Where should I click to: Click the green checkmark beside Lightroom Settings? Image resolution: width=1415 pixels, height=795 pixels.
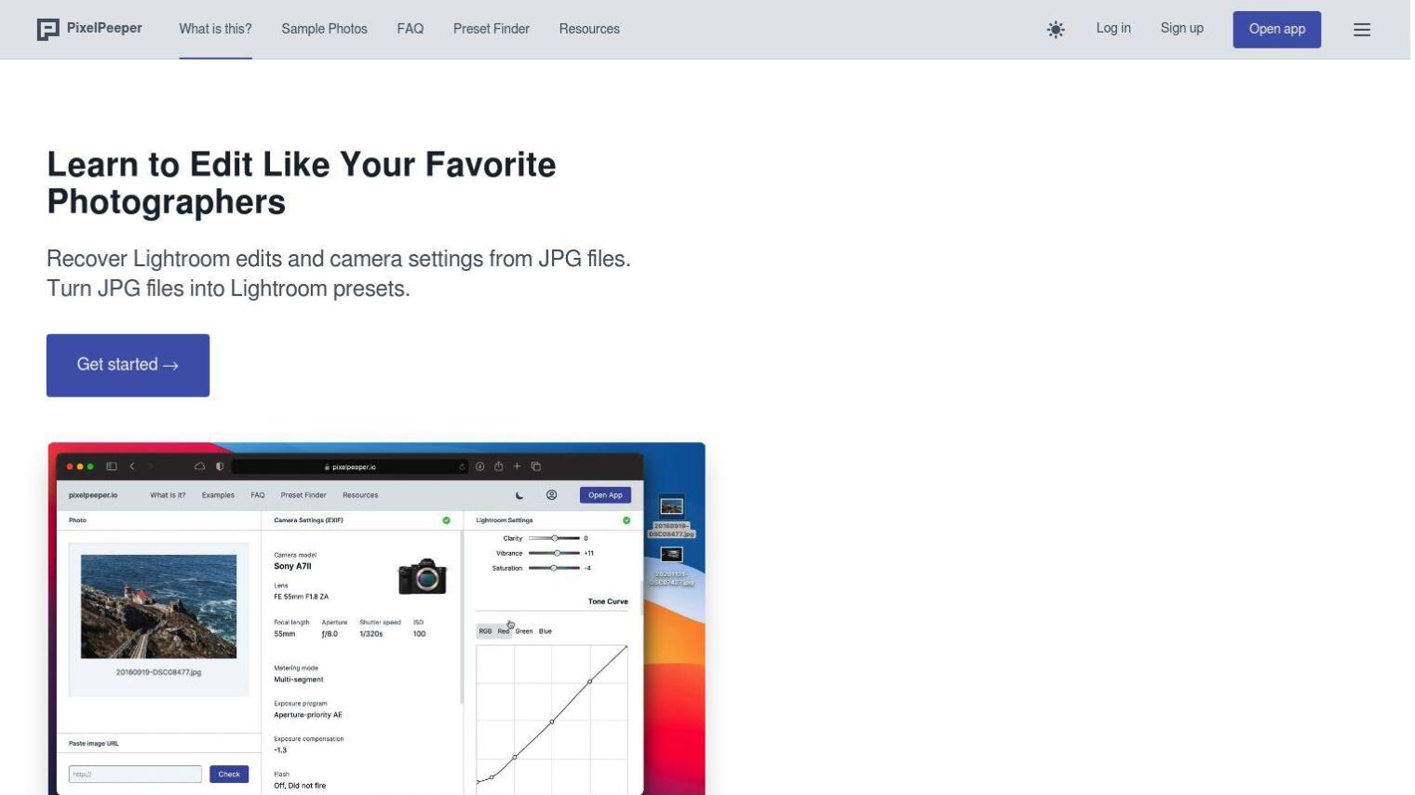click(x=627, y=520)
